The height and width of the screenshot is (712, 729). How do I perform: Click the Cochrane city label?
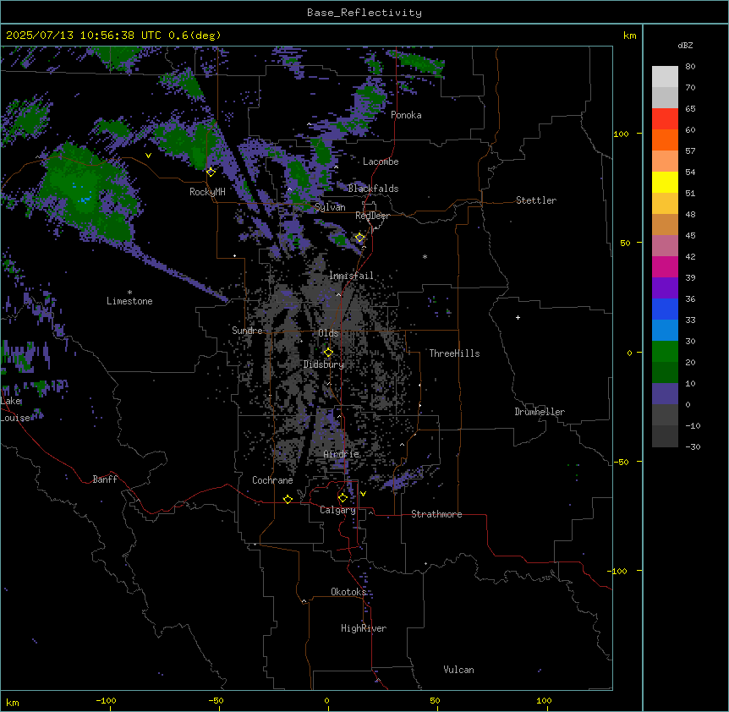tap(272, 480)
